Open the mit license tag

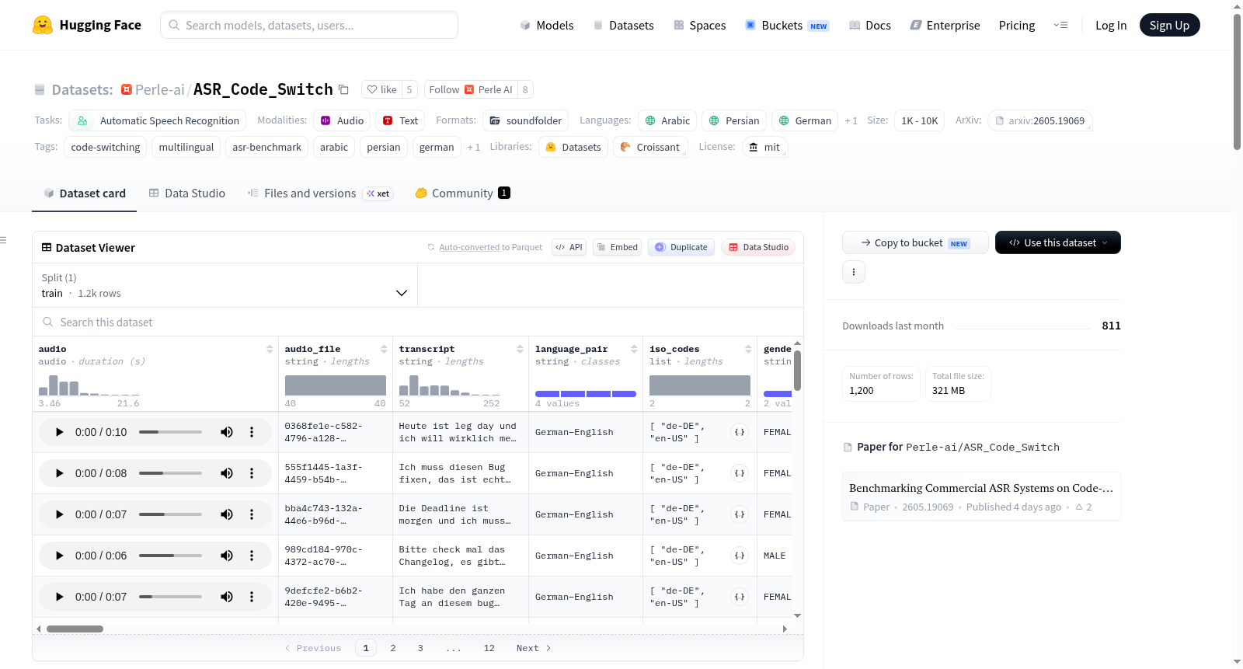pyautogui.click(x=764, y=147)
